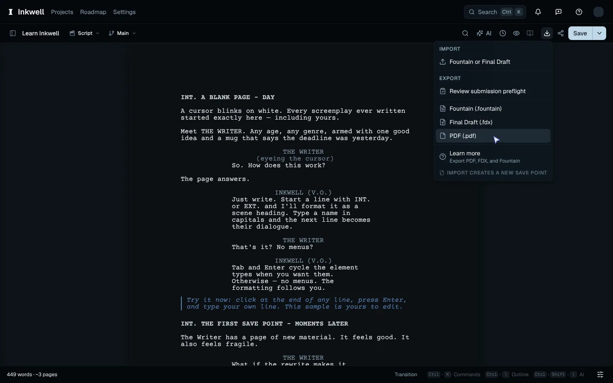This screenshot has width=613, height=383.
Task: Export as Final Draft (.fdx)
Action: [x=494, y=123]
